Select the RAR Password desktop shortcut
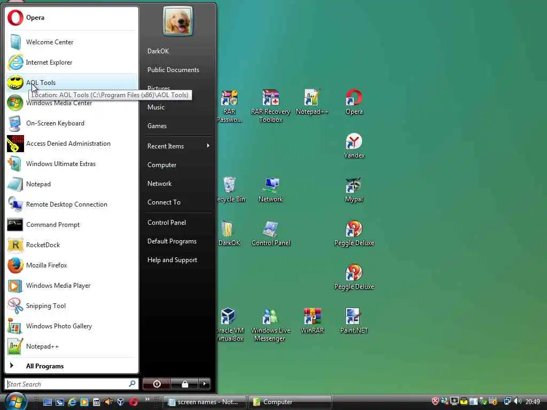This screenshot has width=547, height=410. pyautogui.click(x=229, y=106)
